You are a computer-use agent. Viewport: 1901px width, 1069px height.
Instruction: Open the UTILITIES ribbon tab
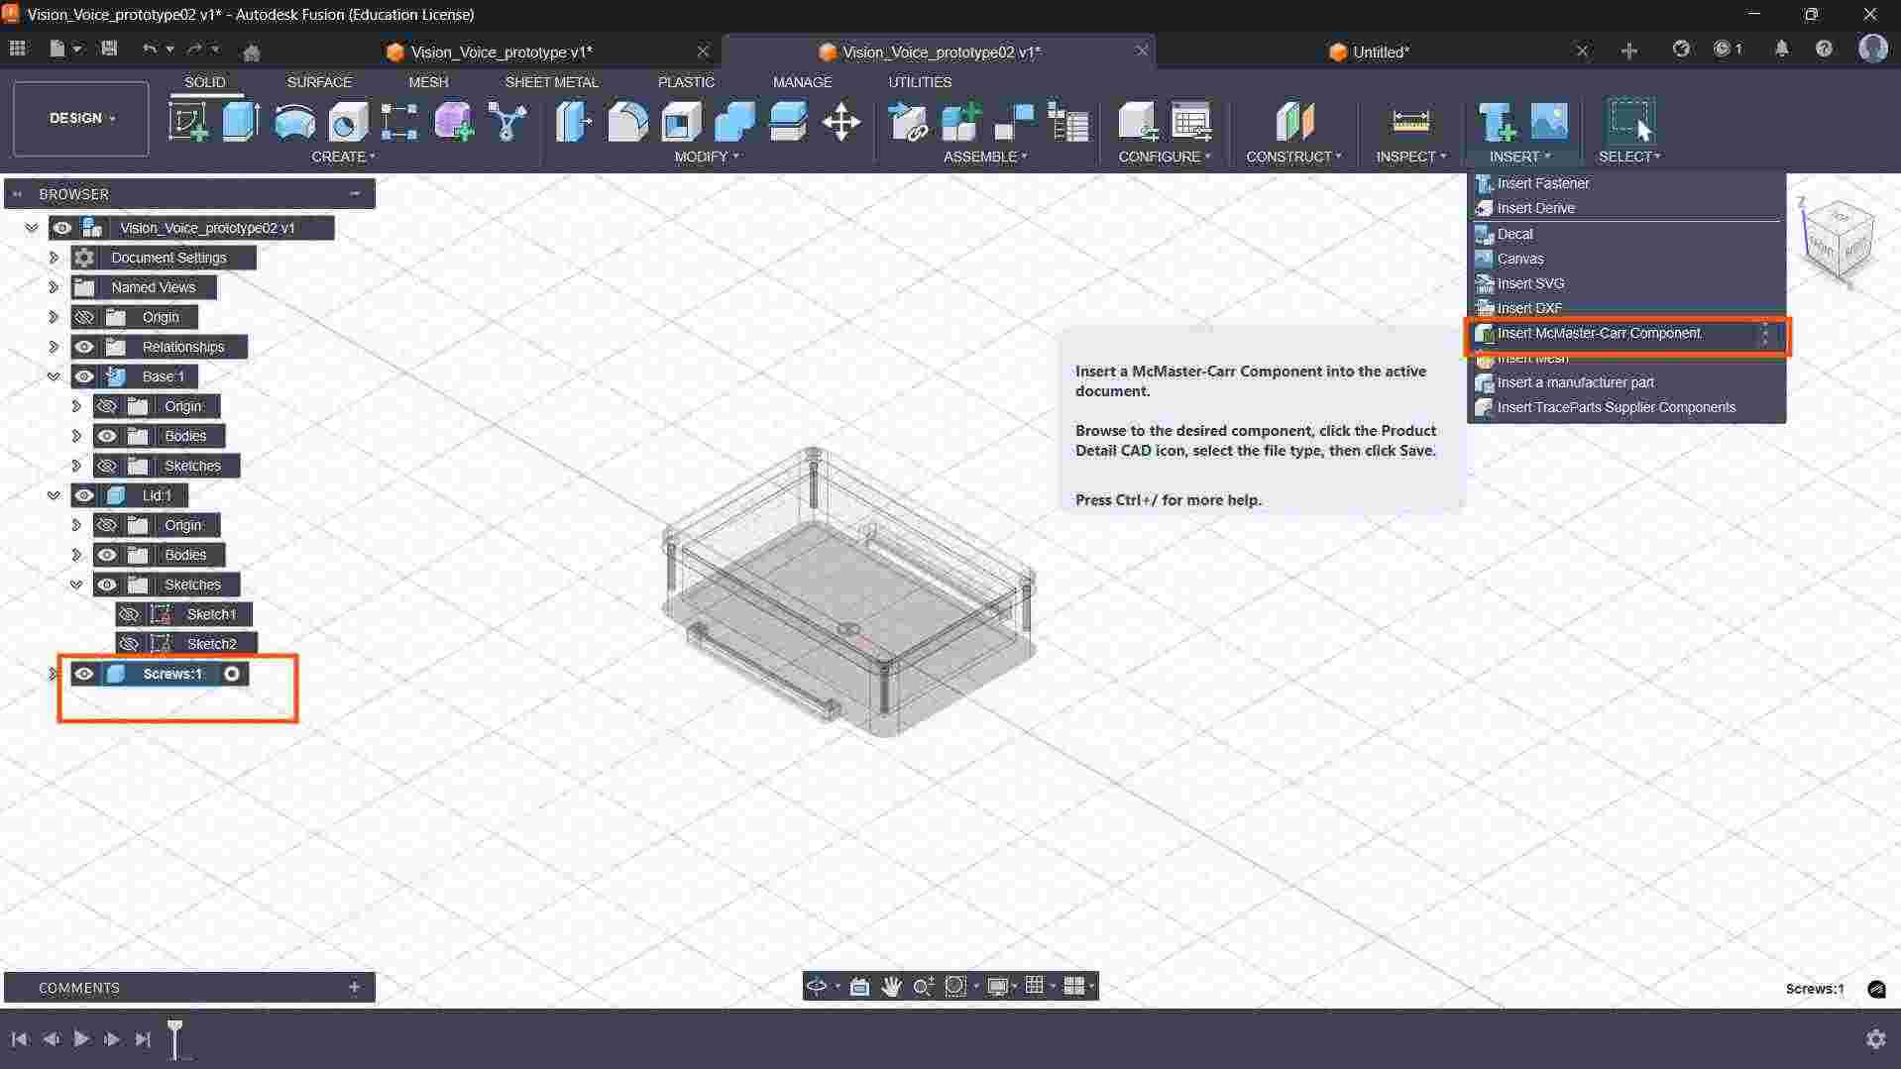click(920, 82)
